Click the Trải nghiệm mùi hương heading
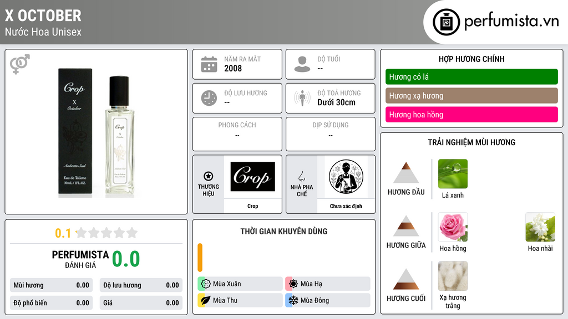Image resolution: width=568 pixels, height=319 pixels. (x=471, y=142)
